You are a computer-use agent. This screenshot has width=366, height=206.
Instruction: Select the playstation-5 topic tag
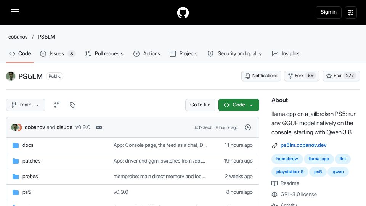(290, 172)
